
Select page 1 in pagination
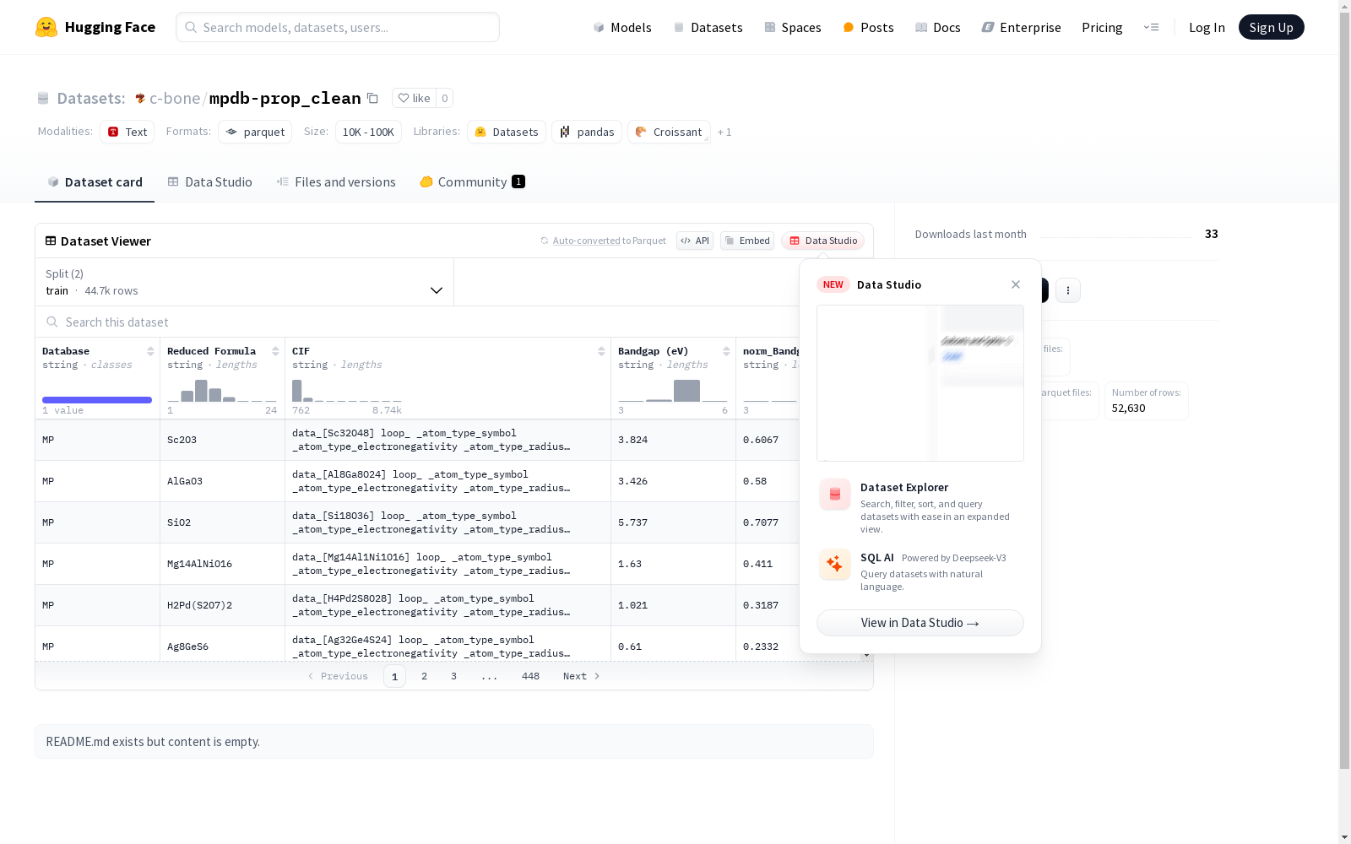(x=394, y=676)
